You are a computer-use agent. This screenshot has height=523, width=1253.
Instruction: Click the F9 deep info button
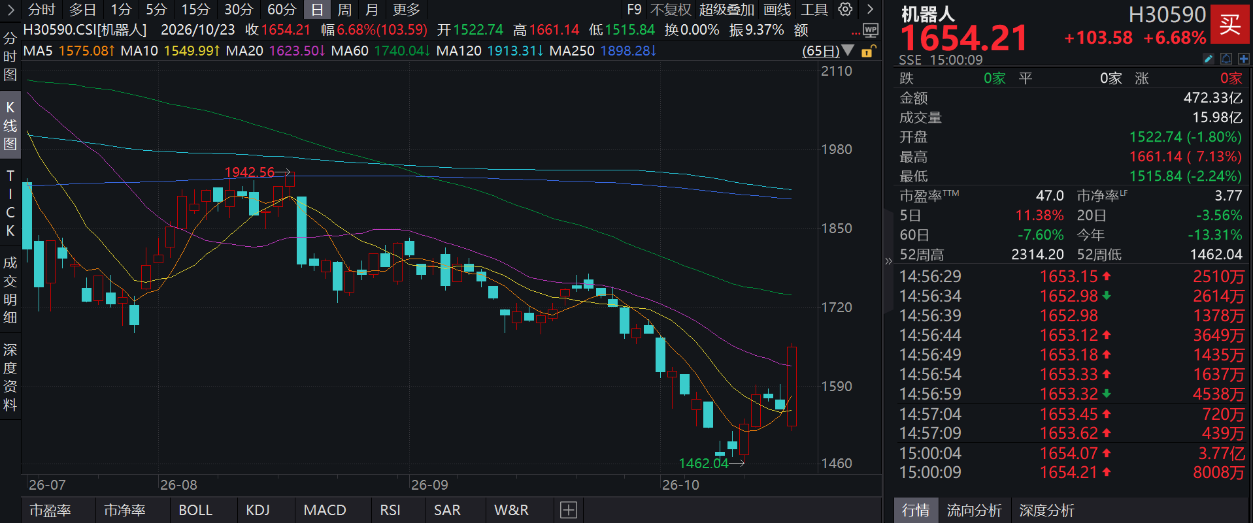coord(634,10)
